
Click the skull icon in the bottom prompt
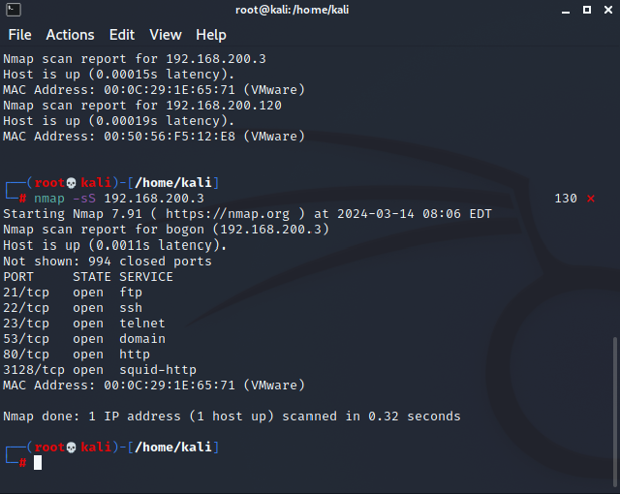click(x=71, y=448)
